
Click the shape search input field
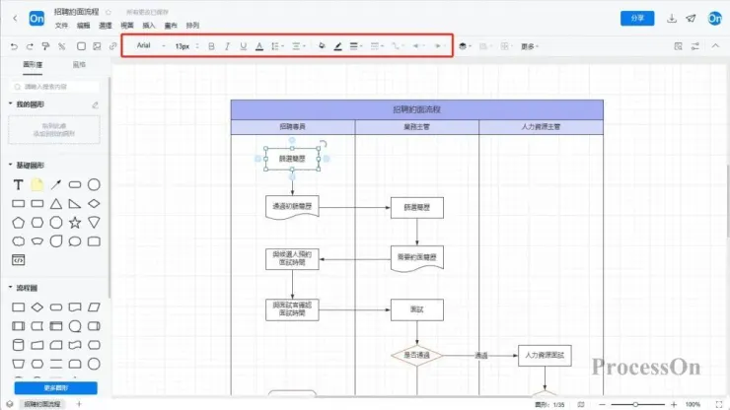pos(54,87)
